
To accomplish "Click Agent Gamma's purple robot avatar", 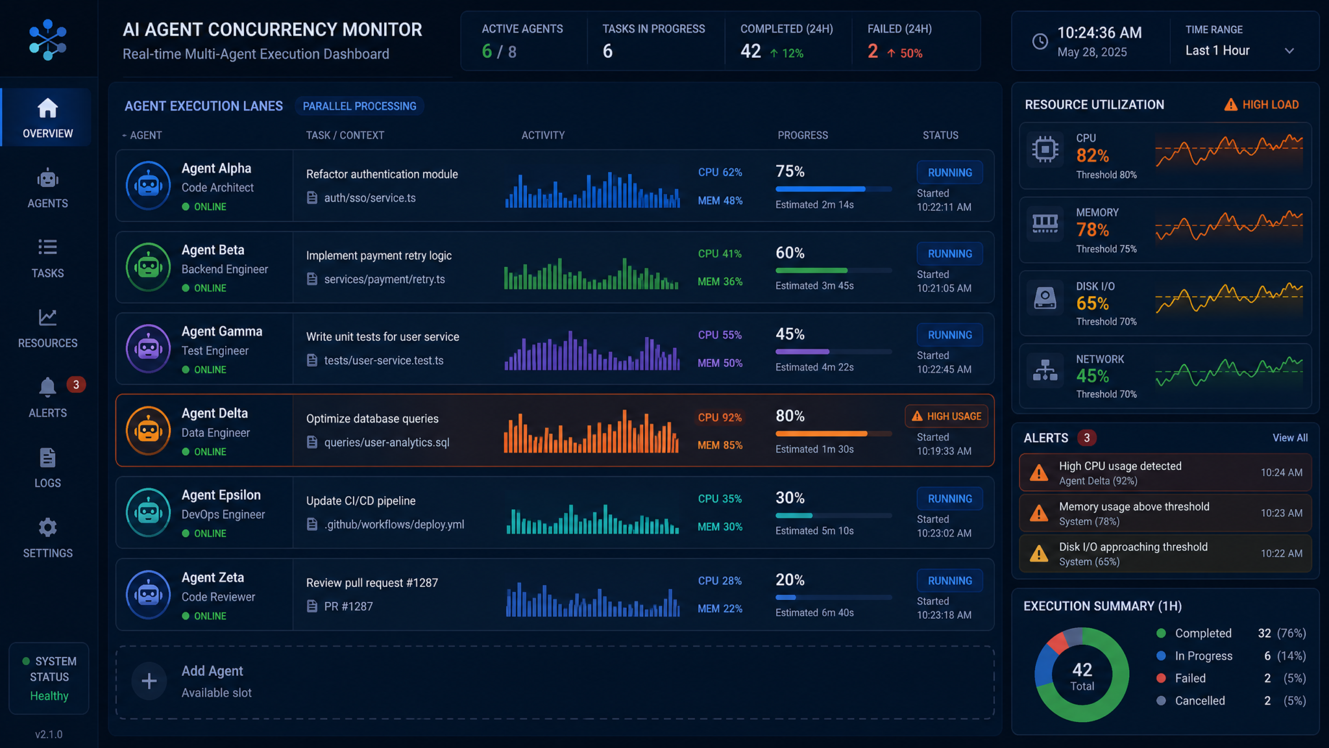I will 149,349.
